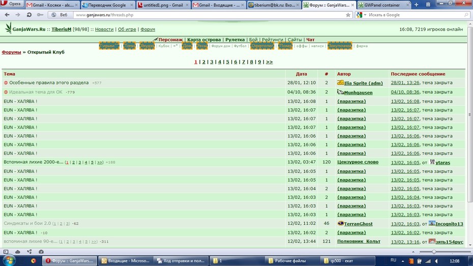
Task: Go forward with browser forward arrow
Action: point(18,15)
